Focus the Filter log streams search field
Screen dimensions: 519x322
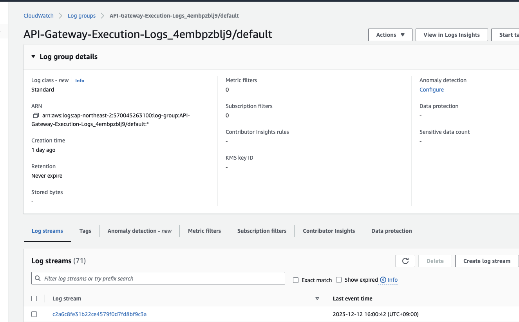158,279
